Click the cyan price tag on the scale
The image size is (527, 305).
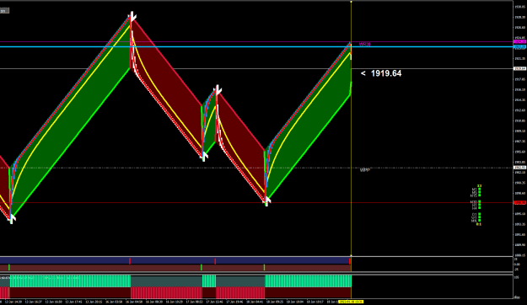coord(519,47)
